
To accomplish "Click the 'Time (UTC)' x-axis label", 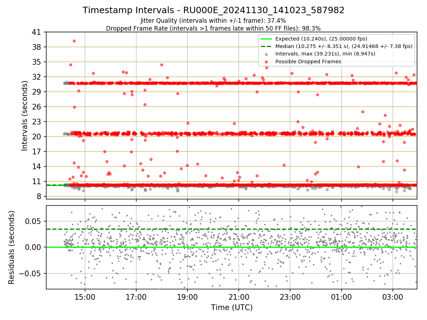I will pos(232,307).
